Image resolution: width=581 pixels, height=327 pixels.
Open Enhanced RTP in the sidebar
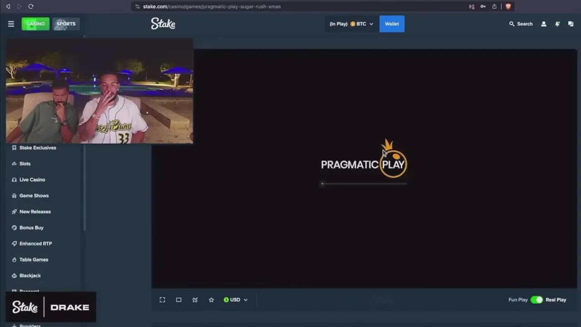click(35, 243)
